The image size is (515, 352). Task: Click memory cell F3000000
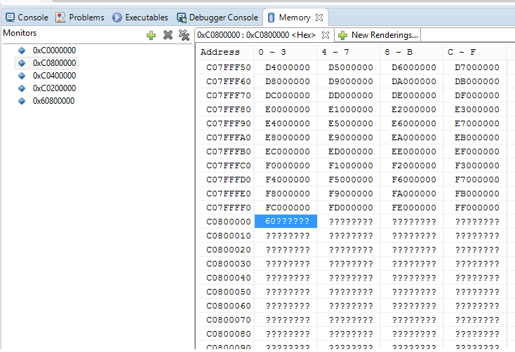476,165
